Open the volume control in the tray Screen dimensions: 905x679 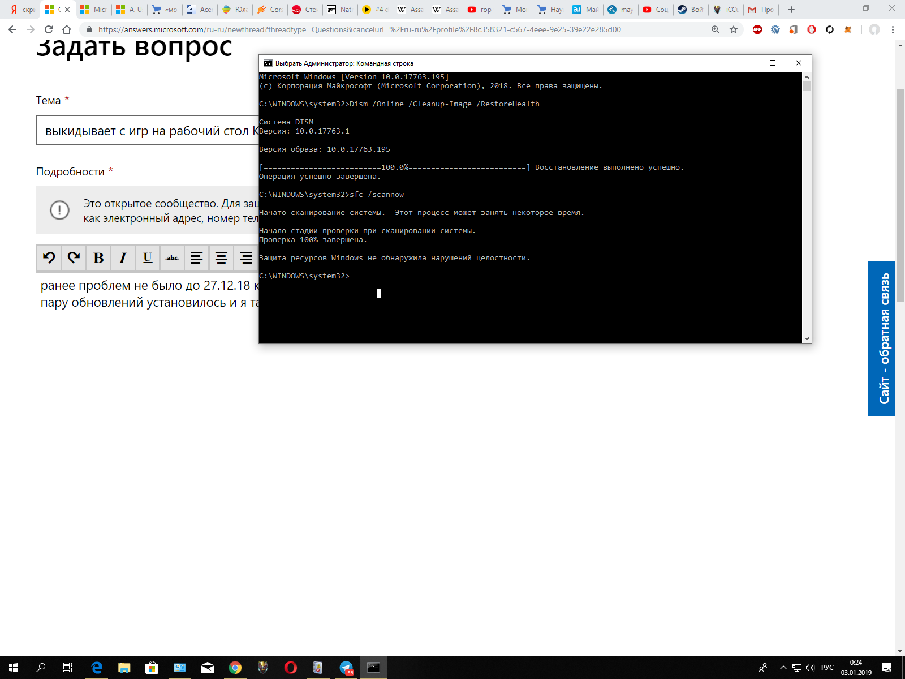809,668
